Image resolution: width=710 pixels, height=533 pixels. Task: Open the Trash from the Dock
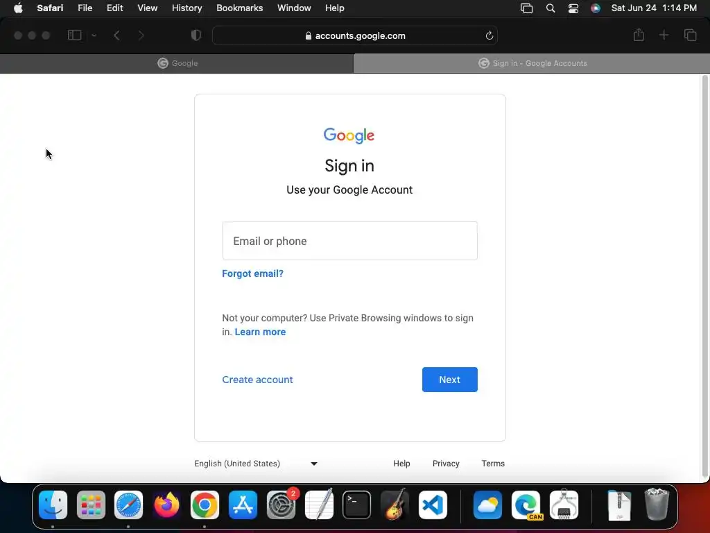tap(657, 505)
